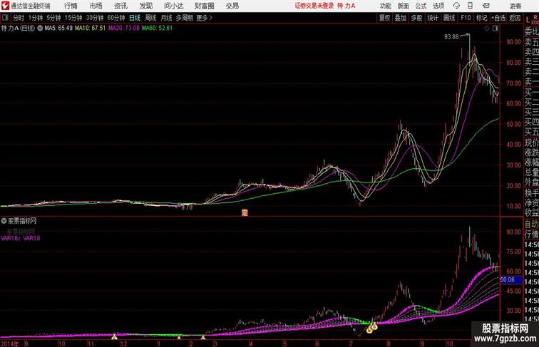
Task: Open the 版面 menu
Action: tap(403, 6)
